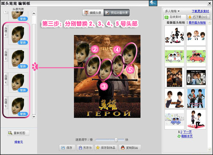Click the speed adjustment slider handle

coord(116,140)
